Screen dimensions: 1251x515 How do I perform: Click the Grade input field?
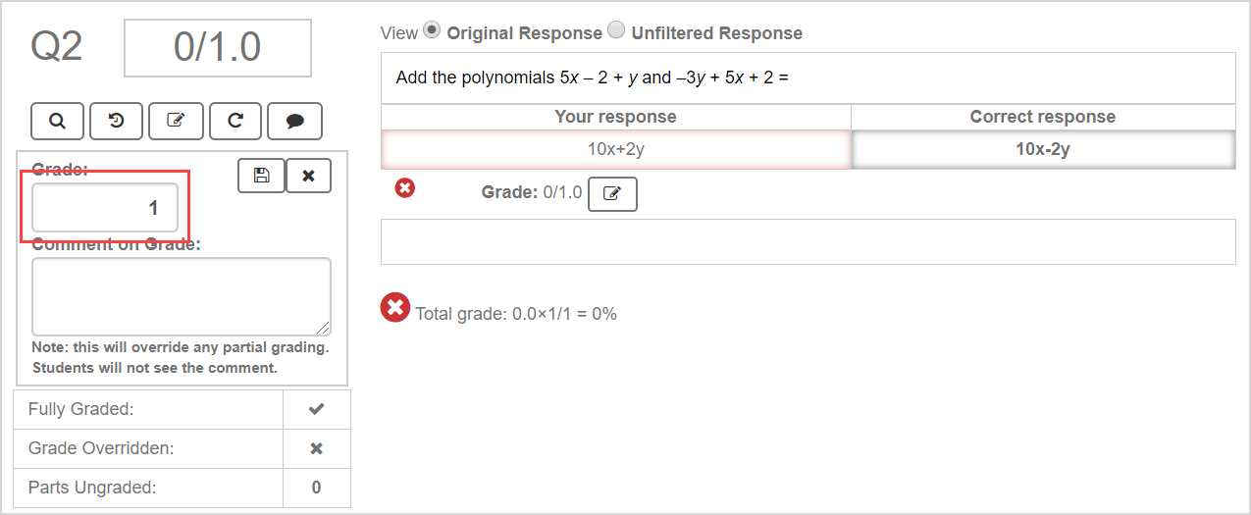pyautogui.click(x=105, y=208)
